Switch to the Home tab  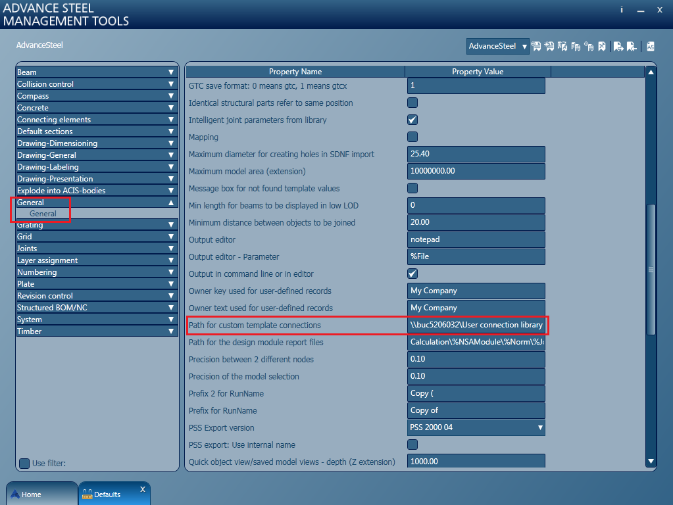(41, 493)
